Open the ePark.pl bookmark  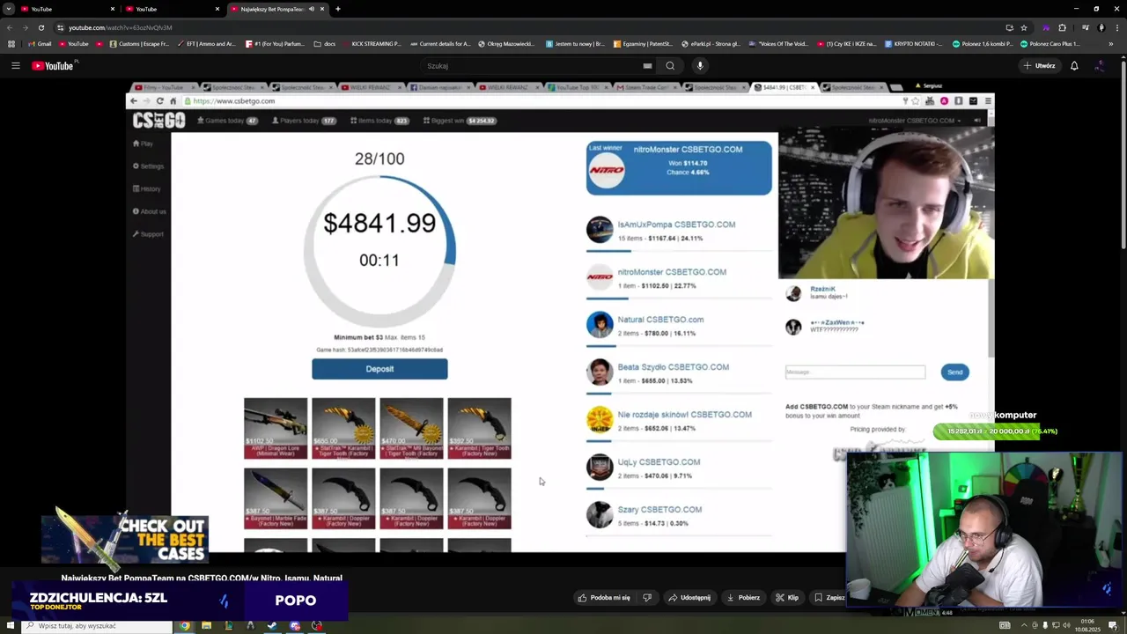710,43
